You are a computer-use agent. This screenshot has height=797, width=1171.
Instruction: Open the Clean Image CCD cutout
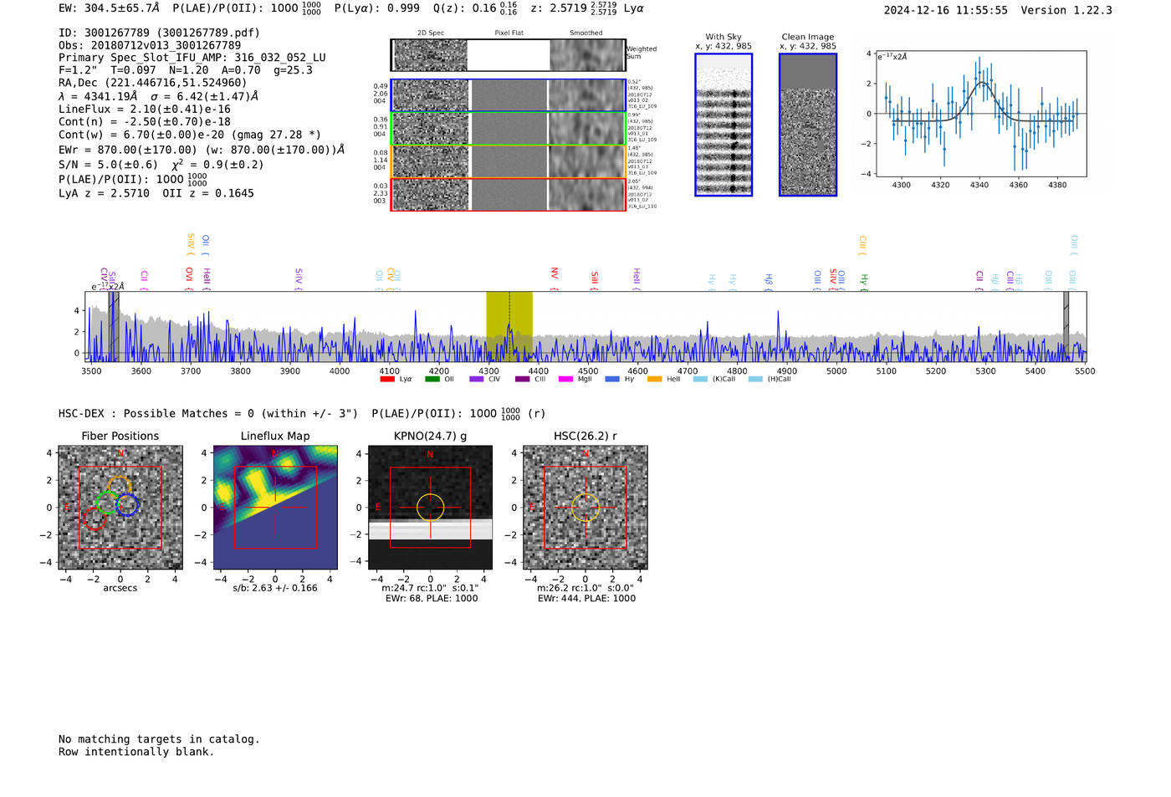point(808,125)
